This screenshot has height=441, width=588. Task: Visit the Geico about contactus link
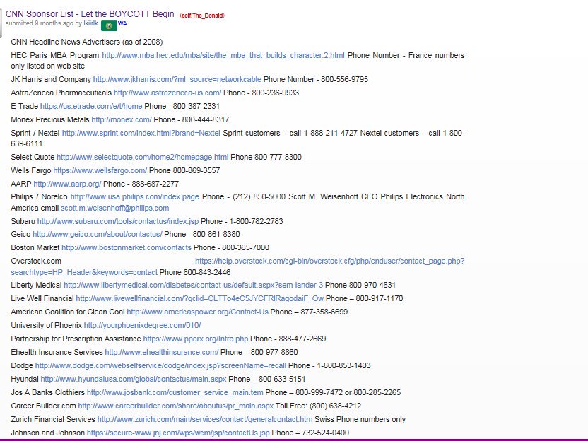pos(98,235)
